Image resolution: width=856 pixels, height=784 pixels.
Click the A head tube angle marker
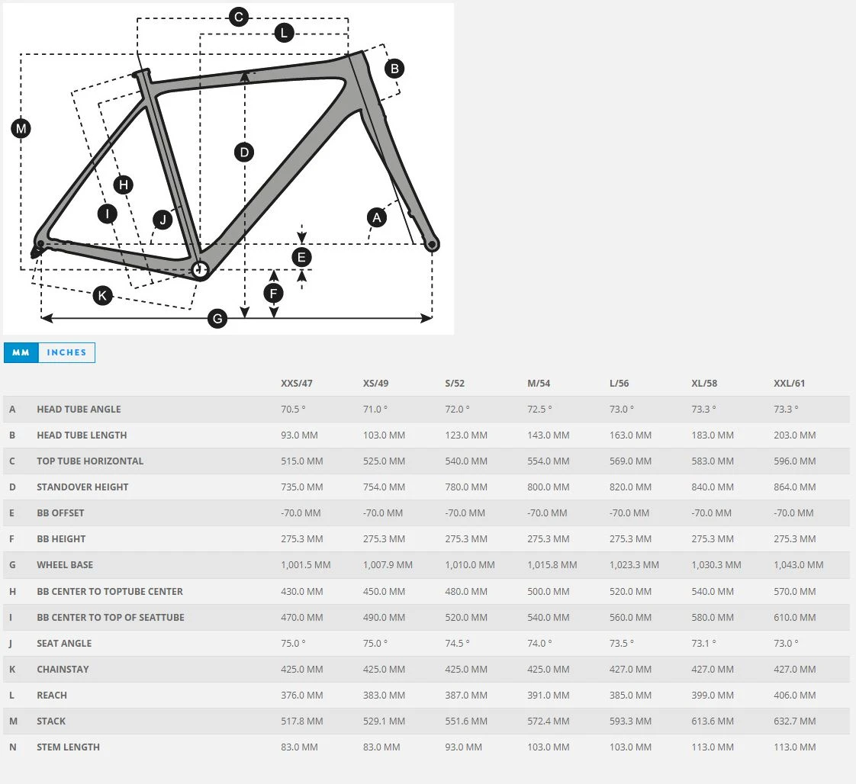click(376, 217)
